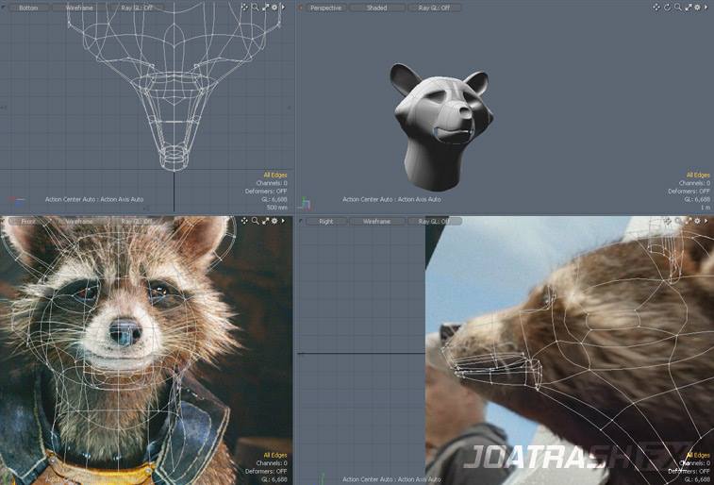The image size is (714, 485).
Task: Maximize the Perspective viewport with arrows icon
Action: pos(688,7)
